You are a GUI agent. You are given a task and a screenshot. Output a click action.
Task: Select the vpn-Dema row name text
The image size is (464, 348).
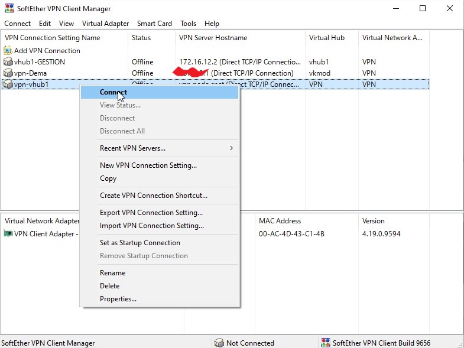[30, 73]
